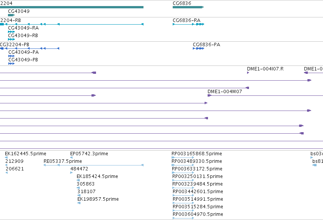Screen dimensions: 323x220
Task: Click the CG43049-RB transcript arrows
Action: pos(11,39)
